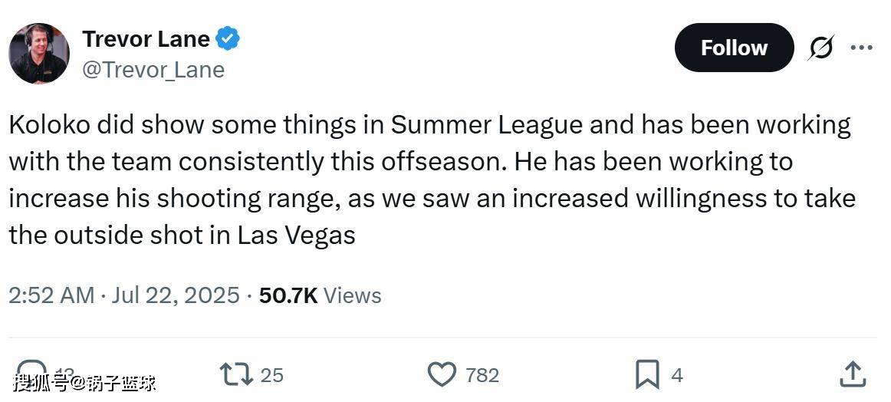The image size is (891, 402).
Task: Click the bookmark count 4
Action: click(677, 375)
